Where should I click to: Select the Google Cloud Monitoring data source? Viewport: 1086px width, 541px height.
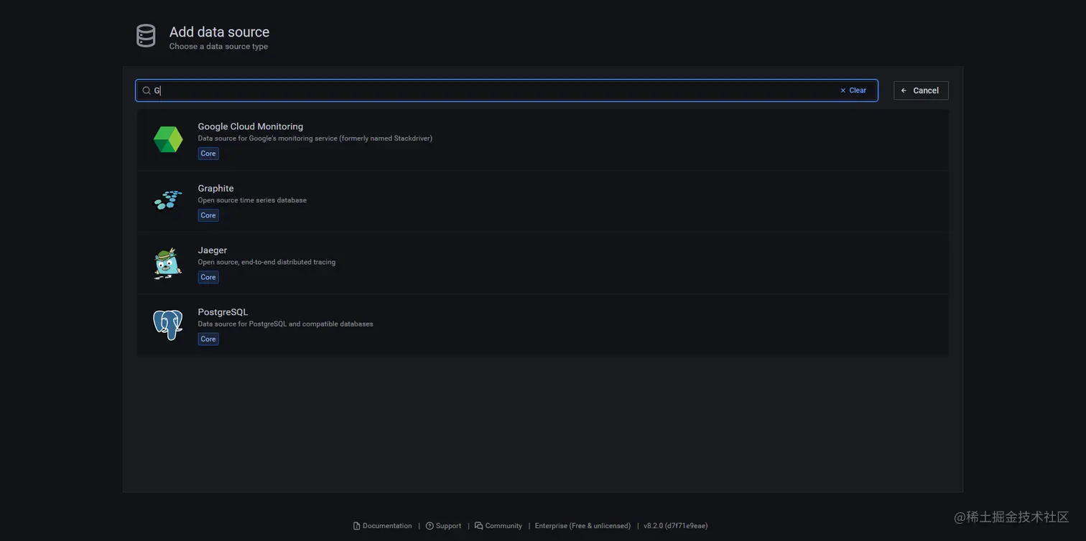point(542,139)
